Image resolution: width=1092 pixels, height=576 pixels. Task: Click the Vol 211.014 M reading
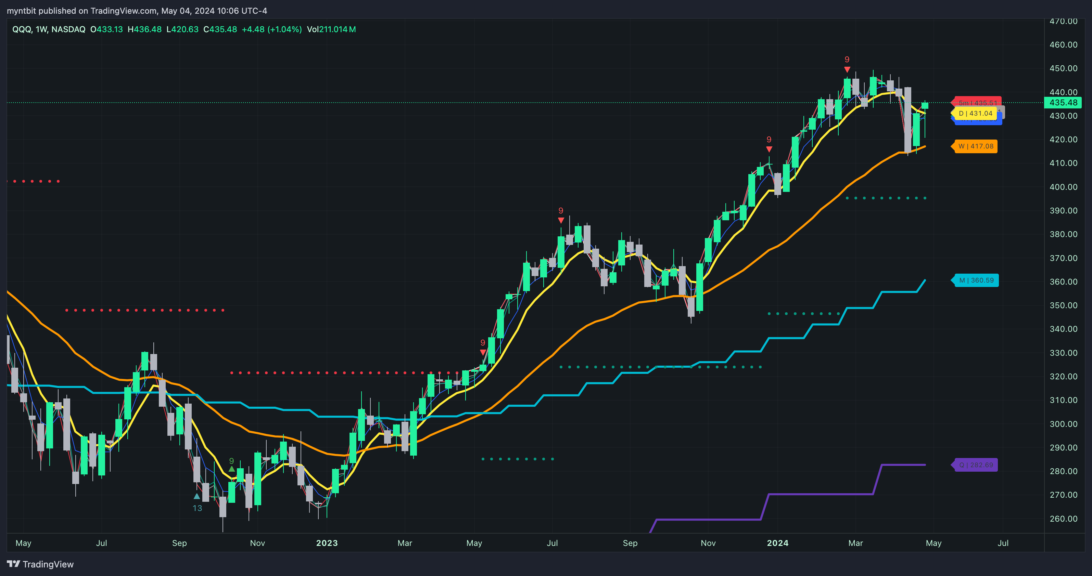pyautogui.click(x=331, y=29)
